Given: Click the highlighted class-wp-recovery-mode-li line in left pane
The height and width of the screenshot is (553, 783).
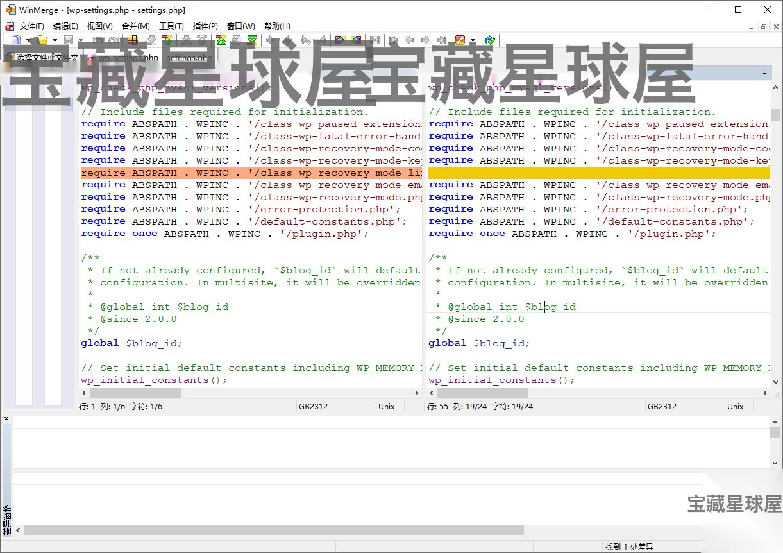Looking at the screenshot, I should tap(251, 173).
